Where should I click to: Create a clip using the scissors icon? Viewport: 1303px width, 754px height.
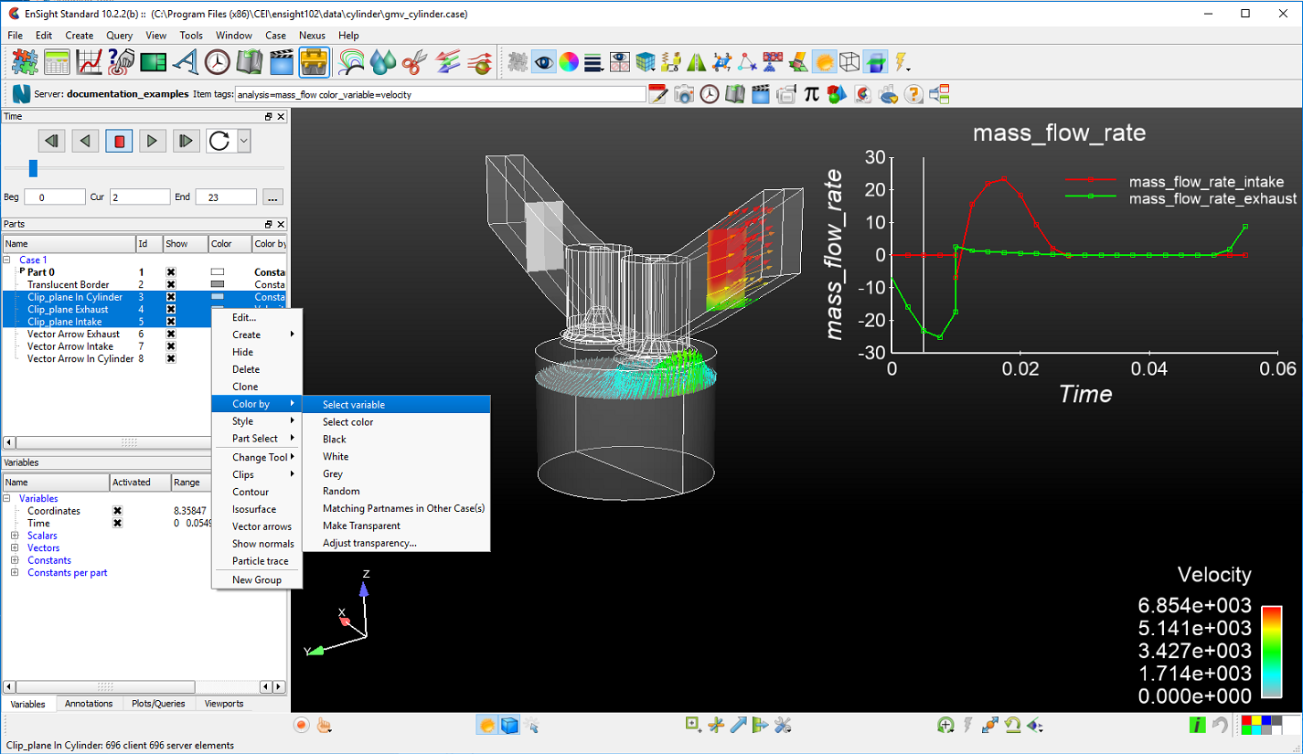coord(415,62)
